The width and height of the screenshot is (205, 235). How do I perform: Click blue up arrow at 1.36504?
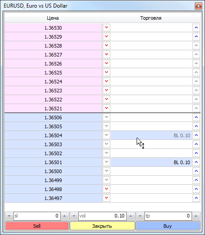click(x=196, y=135)
